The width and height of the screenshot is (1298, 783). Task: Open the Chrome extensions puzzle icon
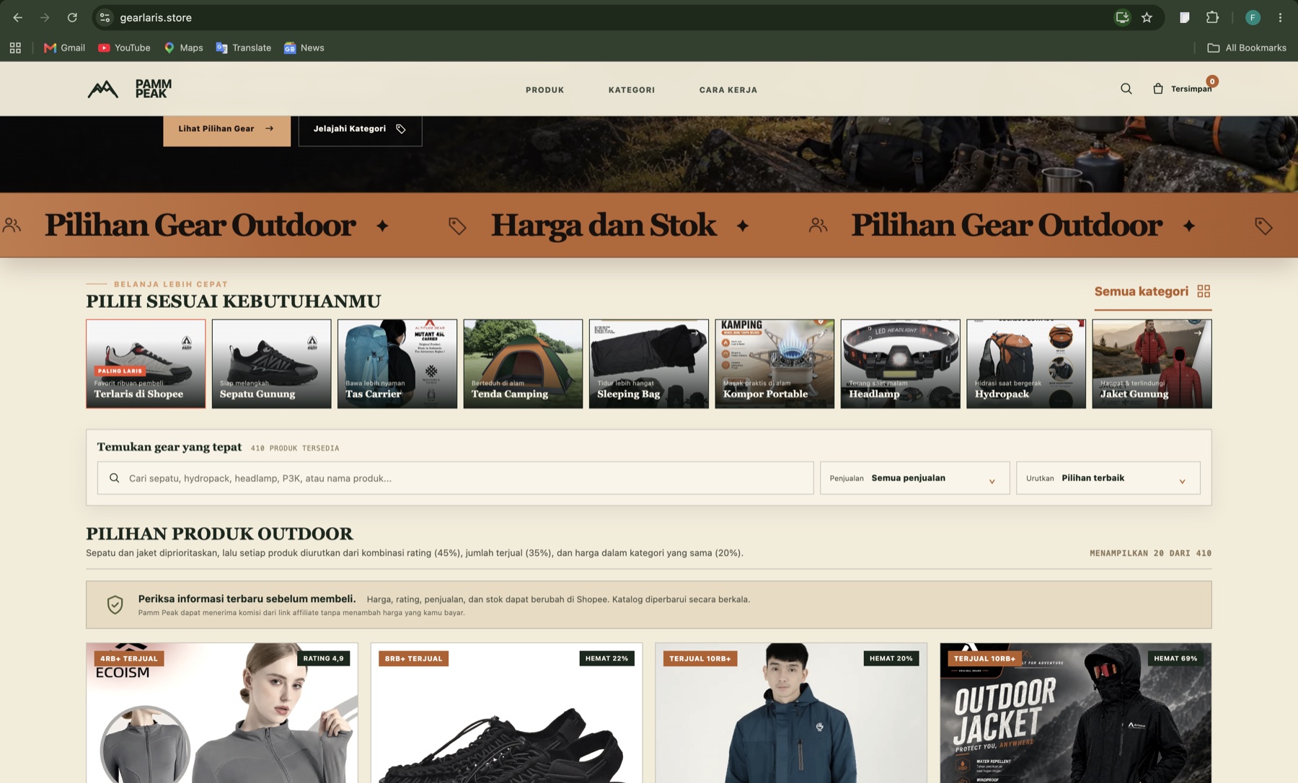coord(1212,17)
